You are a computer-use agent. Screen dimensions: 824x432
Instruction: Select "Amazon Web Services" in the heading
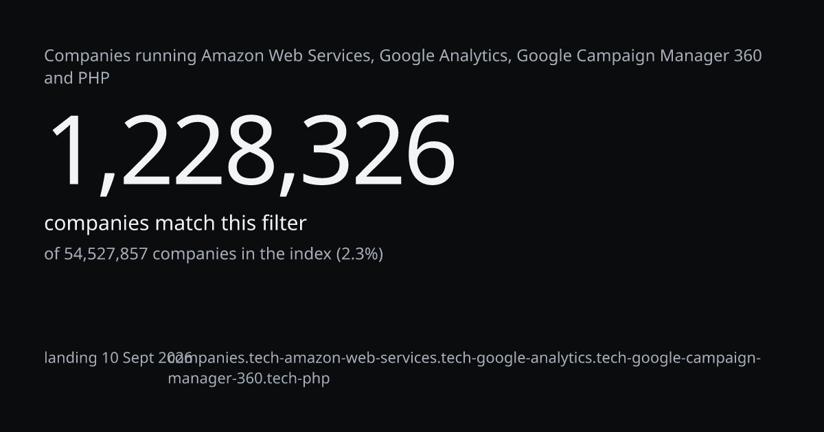288,56
